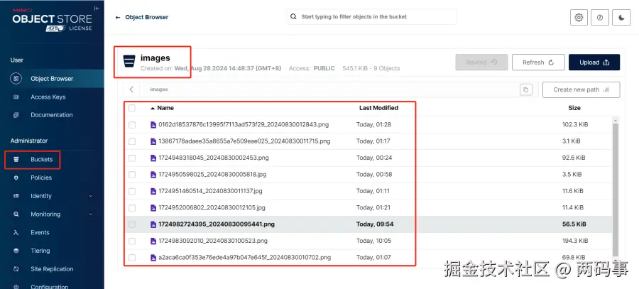Click the Object Browser sidebar icon
Viewport: 639px width, 289px height.
point(16,79)
